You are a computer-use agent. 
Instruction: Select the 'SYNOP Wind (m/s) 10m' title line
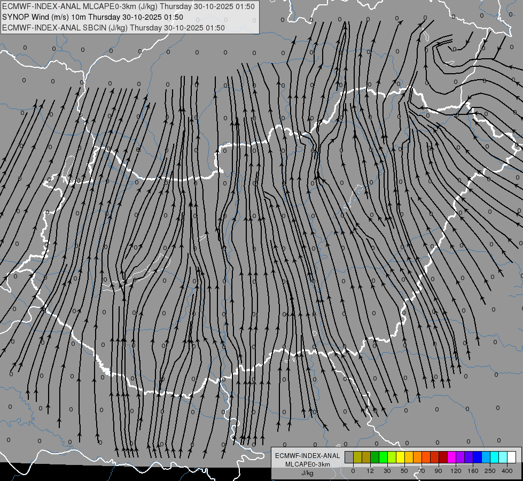click(92, 17)
